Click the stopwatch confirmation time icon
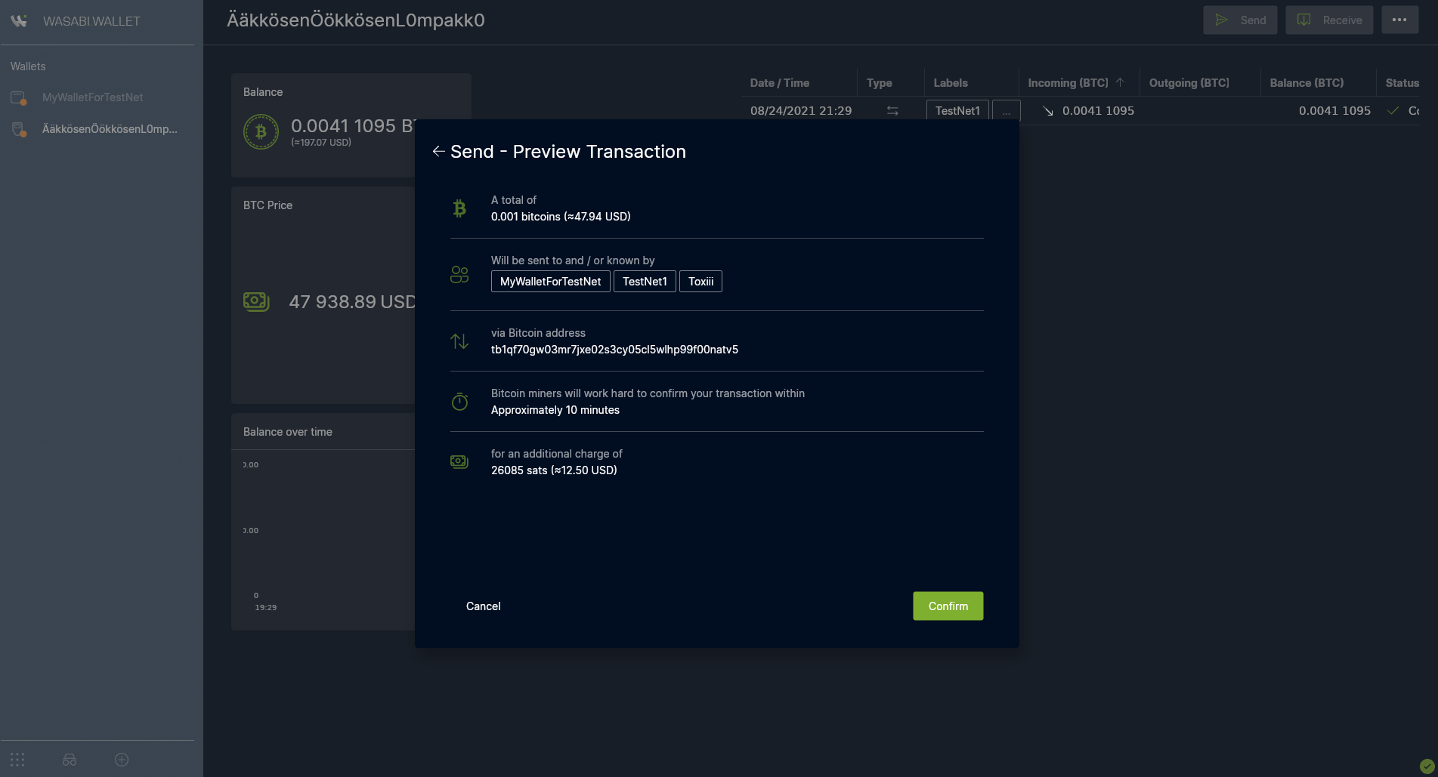Viewport: 1438px width, 777px height. point(459,402)
